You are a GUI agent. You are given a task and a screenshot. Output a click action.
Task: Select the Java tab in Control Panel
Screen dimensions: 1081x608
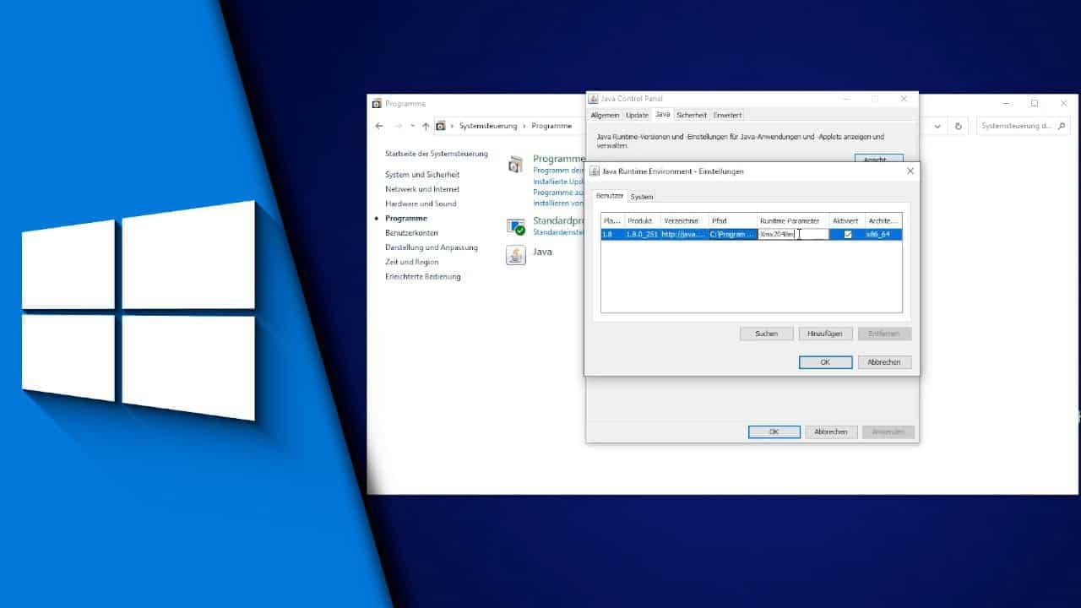tap(663, 114)
